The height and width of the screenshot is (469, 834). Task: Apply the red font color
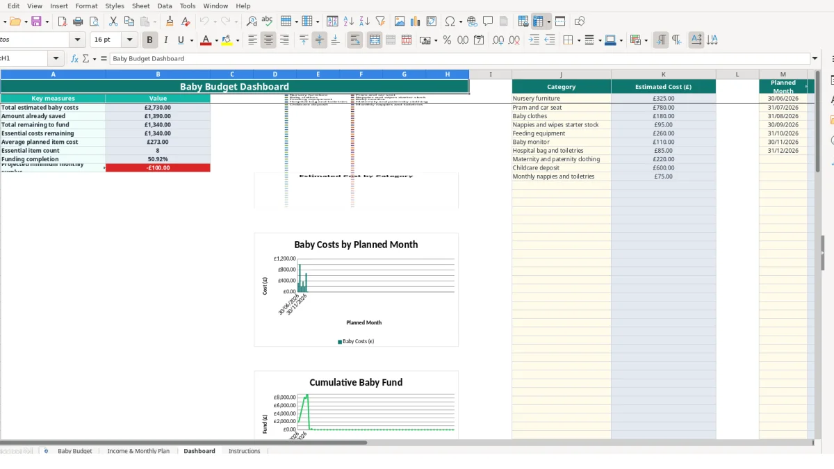click(206, 40)
